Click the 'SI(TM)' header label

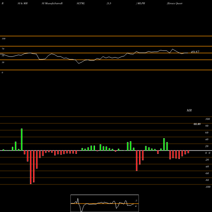pyautogui.click(x=81, y=3)
